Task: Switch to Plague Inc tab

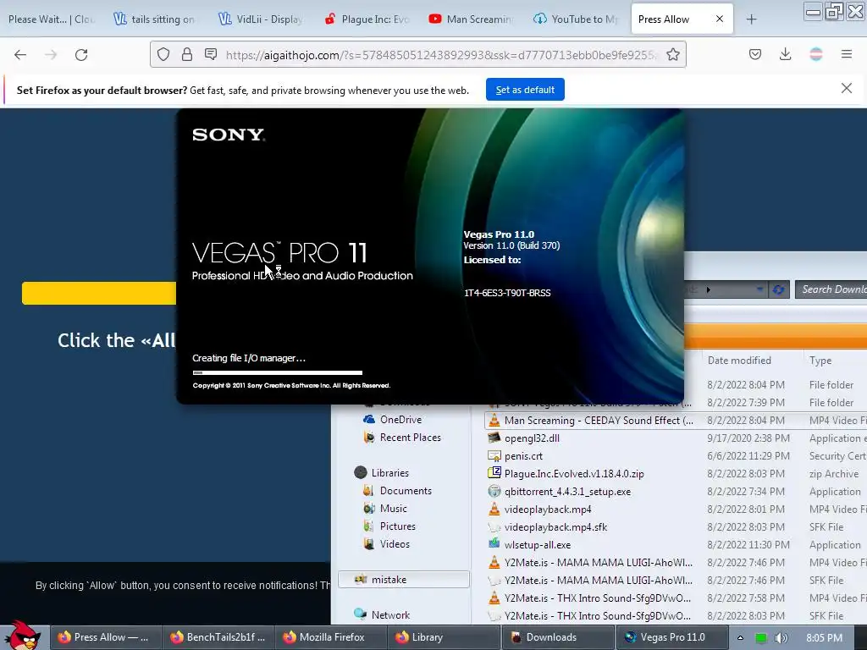Action: (366, 19)
